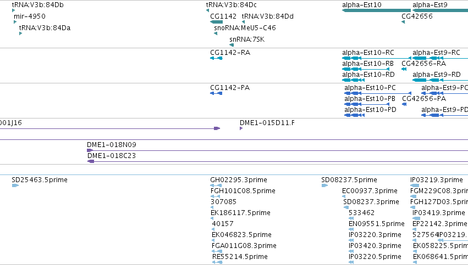Open the EN09551.5prime EST label
This screenshot has width=468, height=265.
coord(377,224)
